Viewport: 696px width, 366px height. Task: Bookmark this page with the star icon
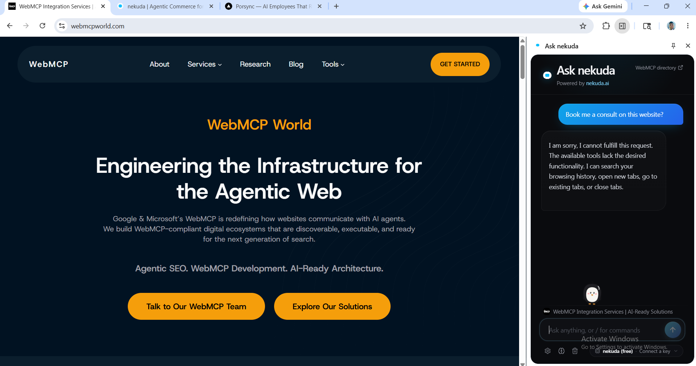[x=583, y=26]
